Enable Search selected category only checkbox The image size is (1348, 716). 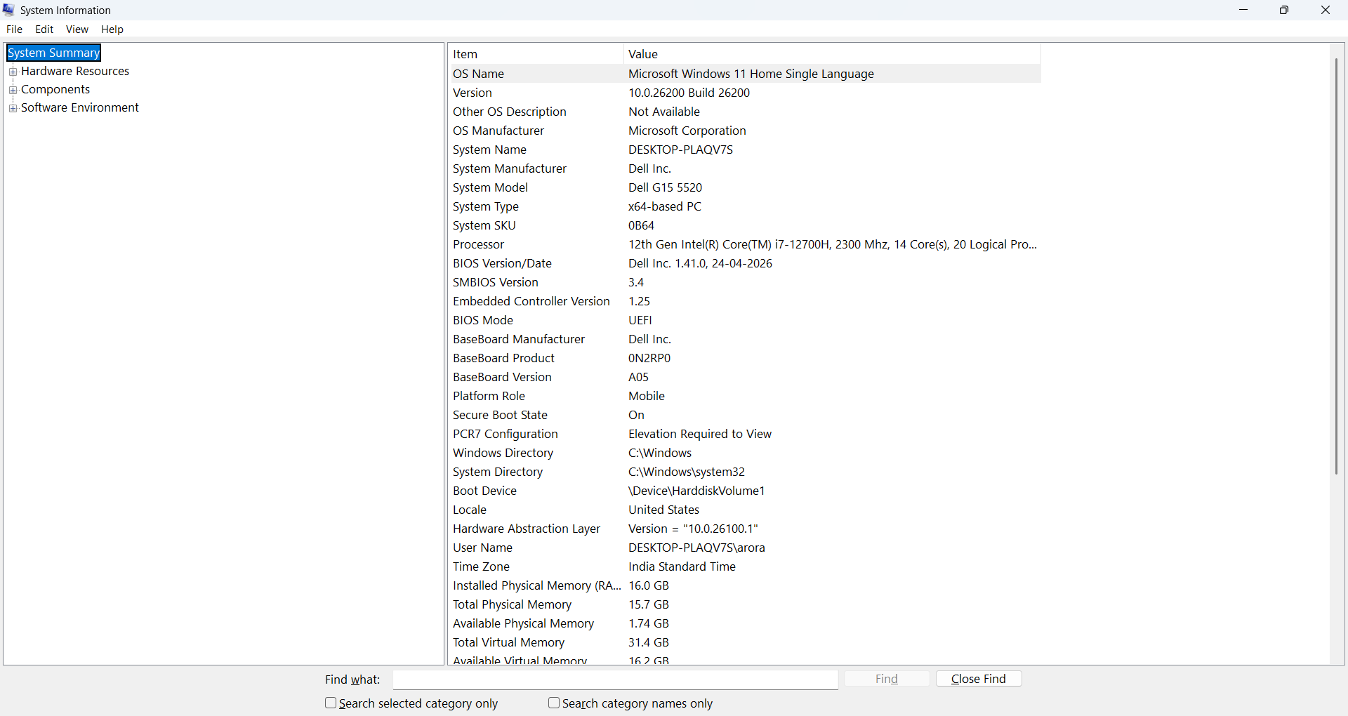point(331,703)
